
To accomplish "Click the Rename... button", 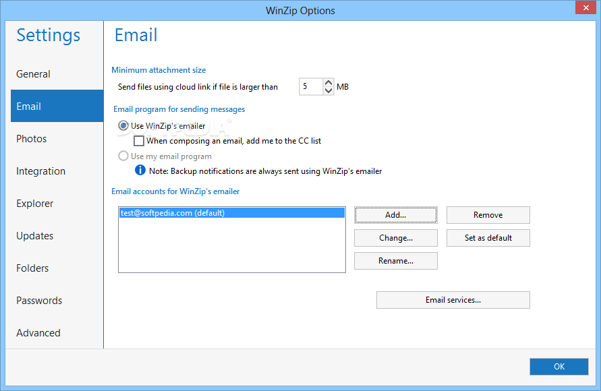I will coord(395,261).
